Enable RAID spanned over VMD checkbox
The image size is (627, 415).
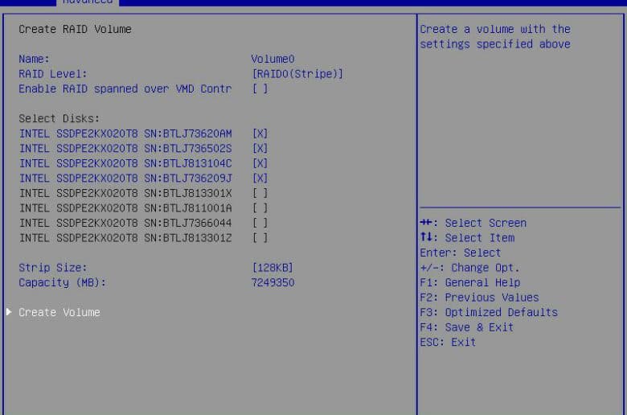click(x=260, y=88)
